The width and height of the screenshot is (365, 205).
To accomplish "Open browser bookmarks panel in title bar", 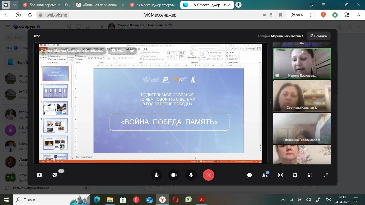I will (312, 5).
